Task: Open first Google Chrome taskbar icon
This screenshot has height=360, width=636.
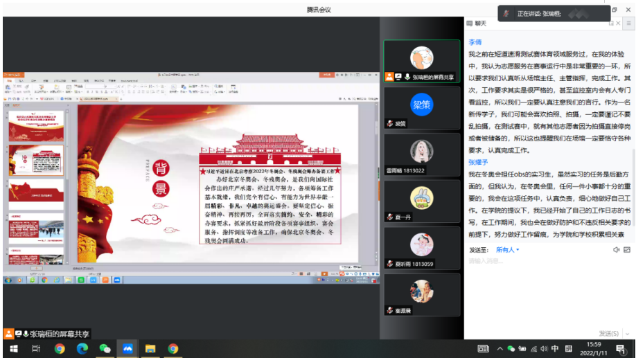Action: [x=59, y=349]
